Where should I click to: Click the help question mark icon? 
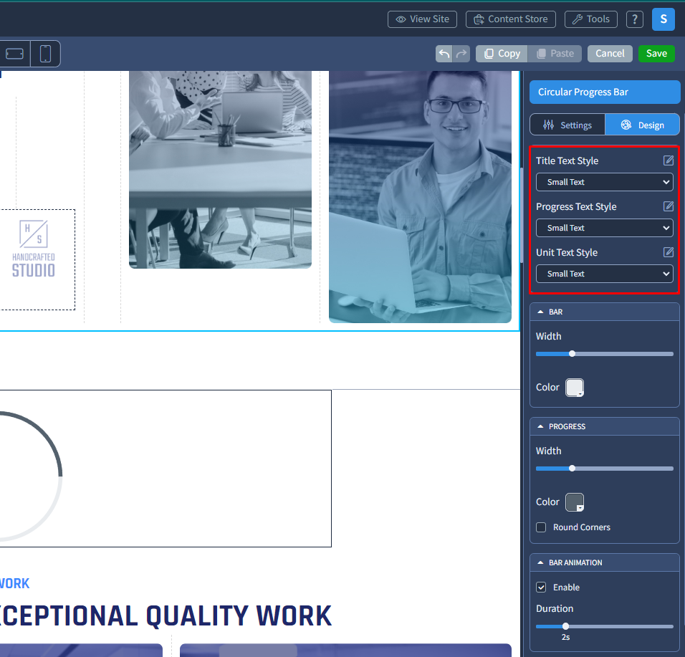click(x=634, y=19)
